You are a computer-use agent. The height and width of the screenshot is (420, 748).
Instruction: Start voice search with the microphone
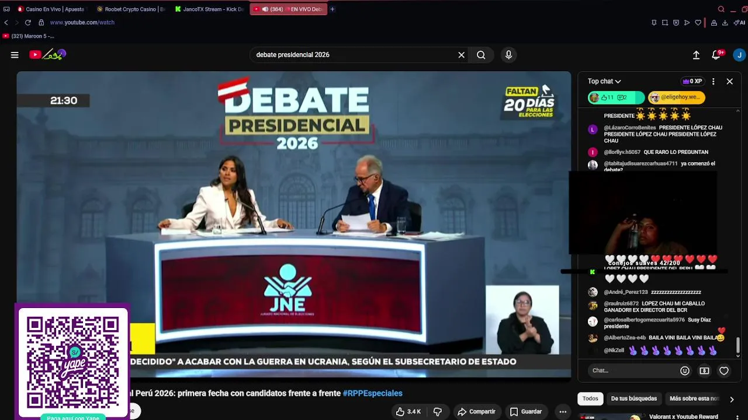point(508,55)
